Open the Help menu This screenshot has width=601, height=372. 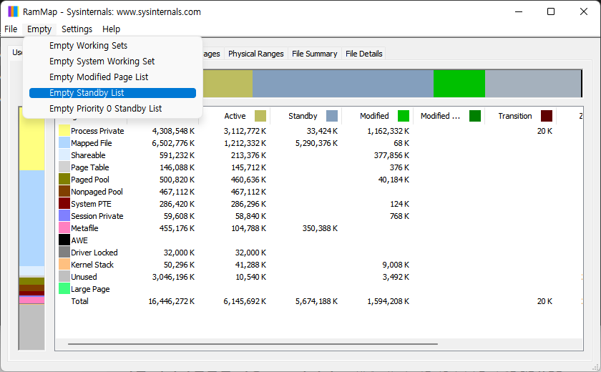pos(111,29)
